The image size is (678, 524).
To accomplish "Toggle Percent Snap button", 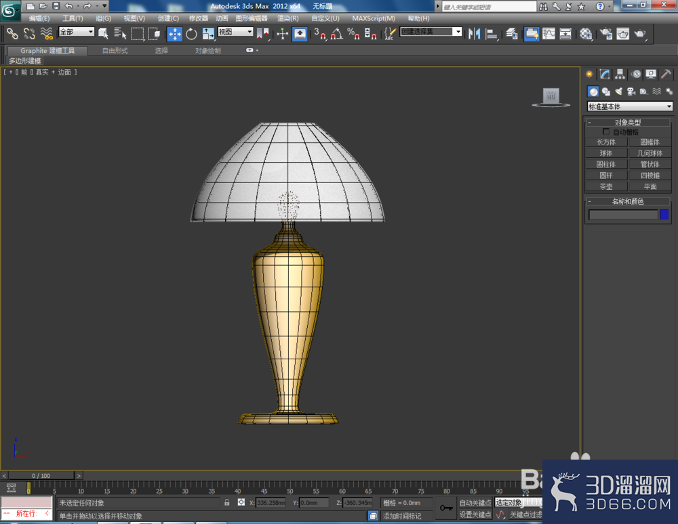I will click(x=353, y=33).
